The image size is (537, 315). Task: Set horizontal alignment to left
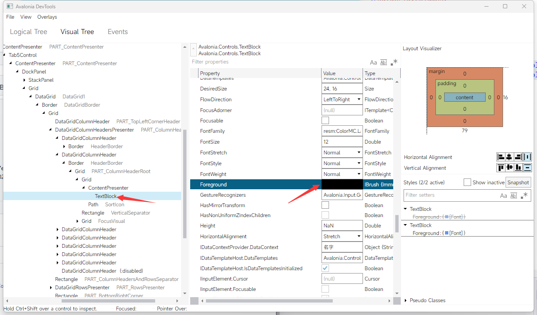point(501,157)
